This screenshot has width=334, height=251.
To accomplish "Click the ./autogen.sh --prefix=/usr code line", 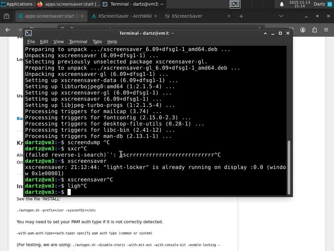I will [56, 210].
